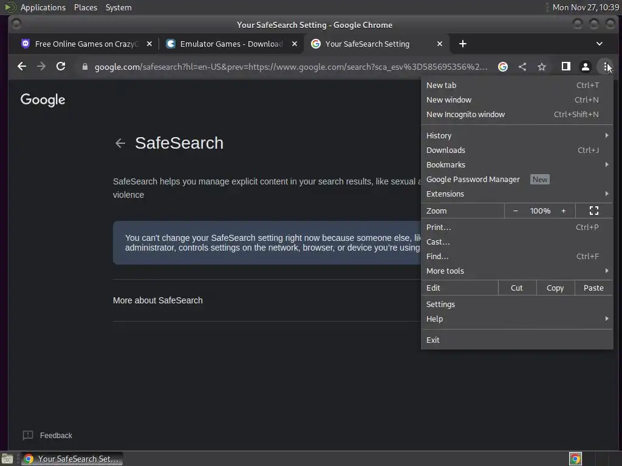Open the profile avatar icon

pyautogui.click(x=586, y=67)
